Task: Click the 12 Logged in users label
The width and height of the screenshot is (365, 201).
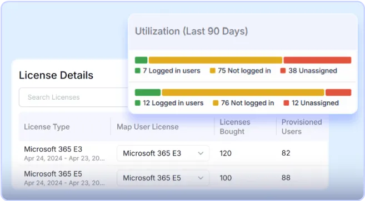Action: click(173, 103)
